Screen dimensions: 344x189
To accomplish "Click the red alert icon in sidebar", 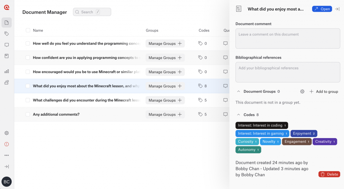I will (7, 144).
